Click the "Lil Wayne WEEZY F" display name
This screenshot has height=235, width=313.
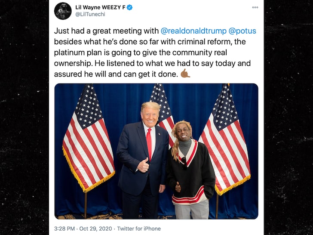(101, 7)
